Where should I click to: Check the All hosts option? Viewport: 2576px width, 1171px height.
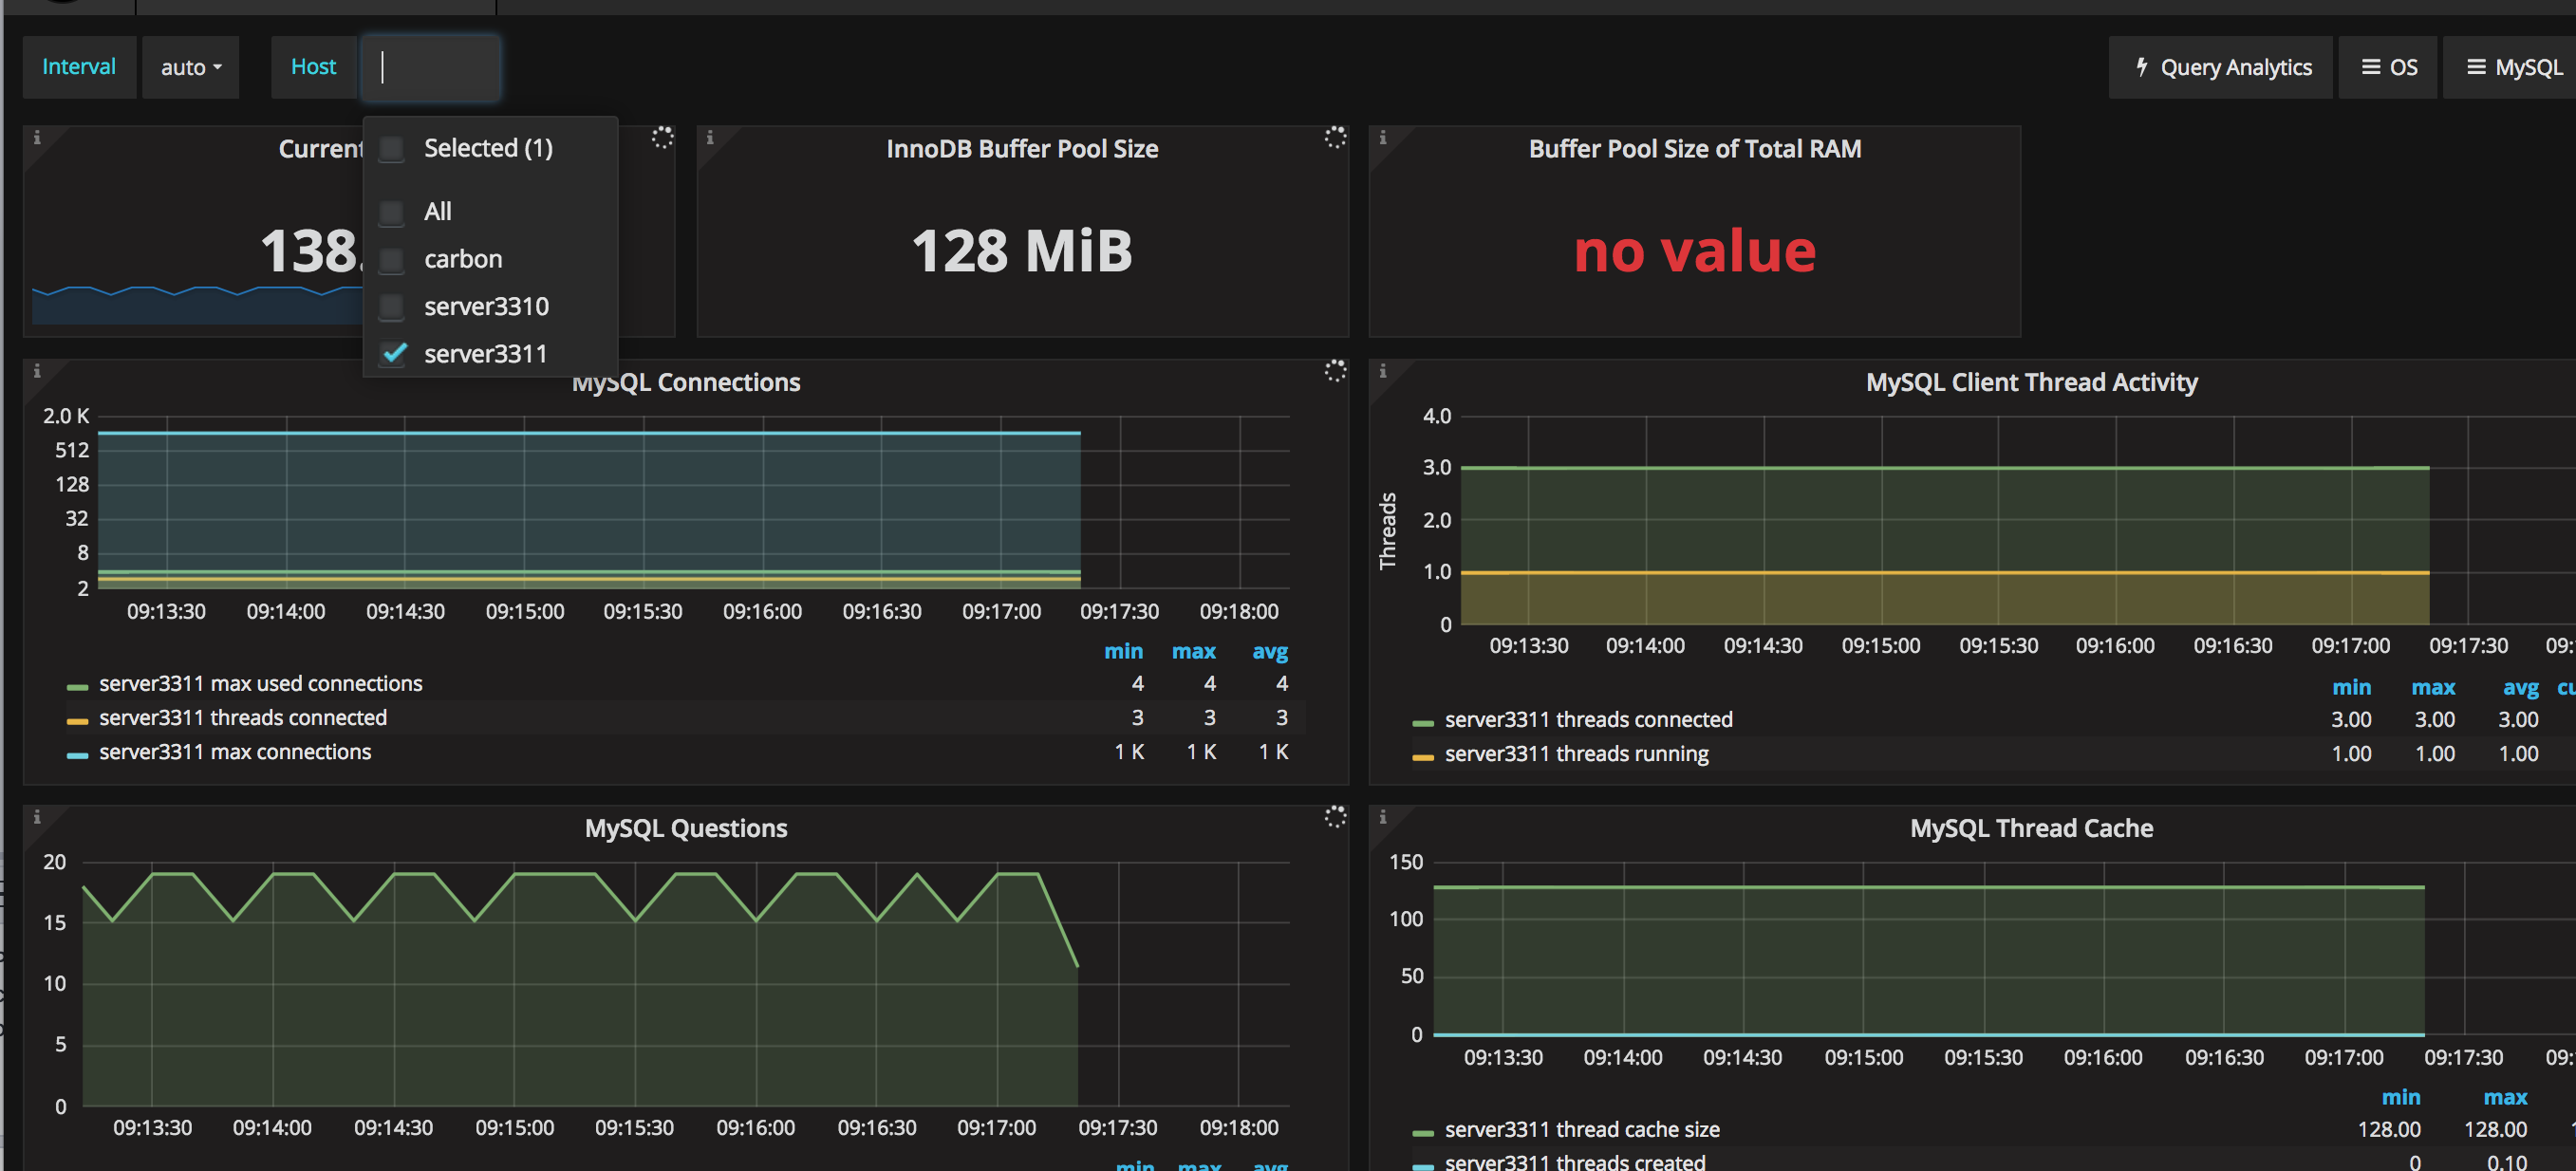[x=392, y=212]
